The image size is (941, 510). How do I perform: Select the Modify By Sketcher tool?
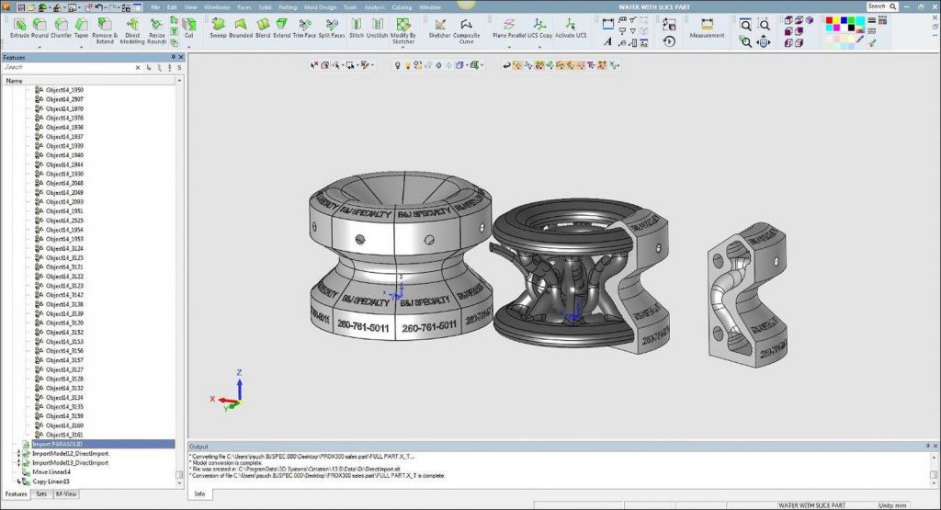tap(403, 30)
